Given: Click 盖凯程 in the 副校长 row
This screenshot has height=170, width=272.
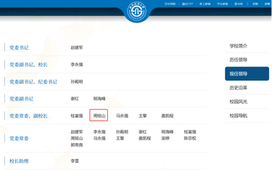Looking at the screenshot, I should [167, 116].
